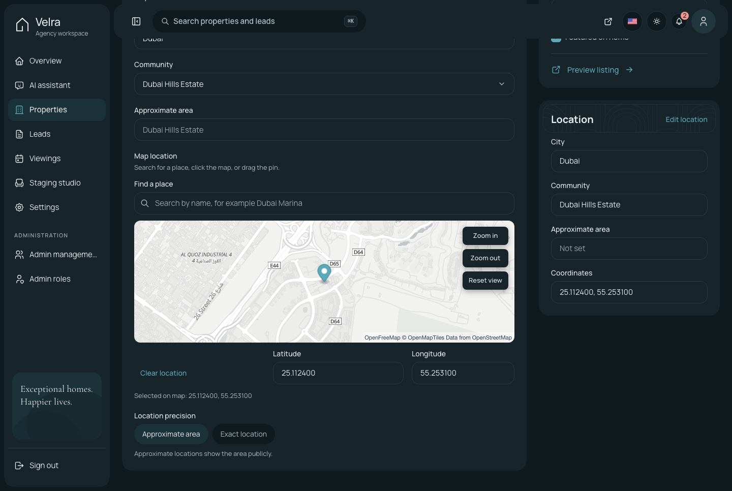732x491 pixels.
Task: Toggle the sidebar collapse icon
Action: point(136,21)
